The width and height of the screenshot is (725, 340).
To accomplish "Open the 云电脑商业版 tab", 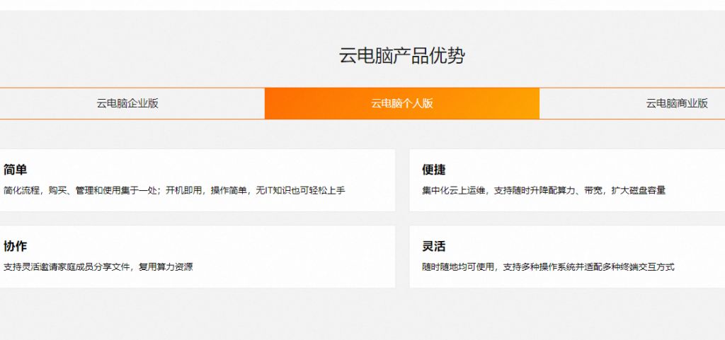I will [676, 103].
